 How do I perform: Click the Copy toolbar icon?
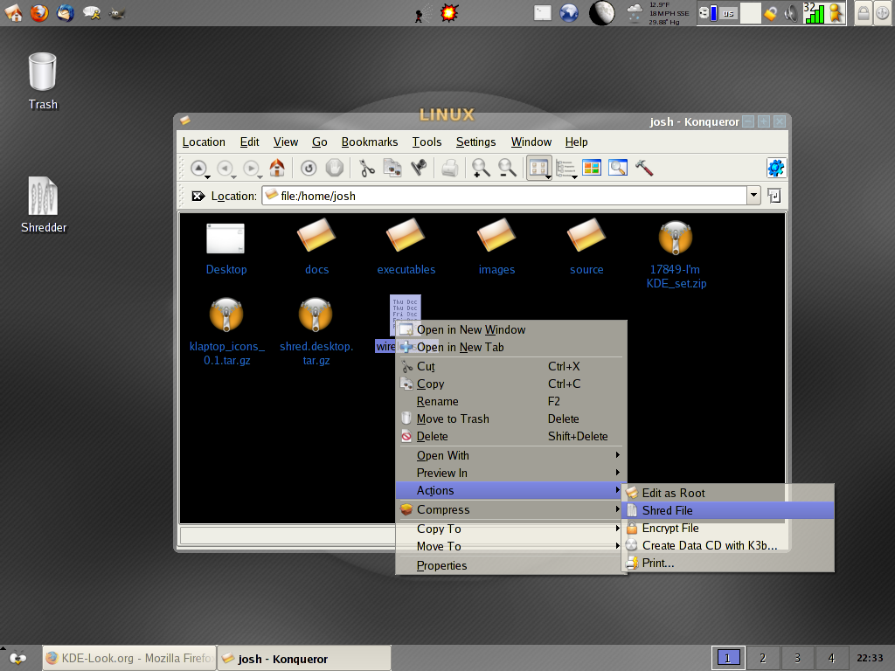[x=392, y=168]
